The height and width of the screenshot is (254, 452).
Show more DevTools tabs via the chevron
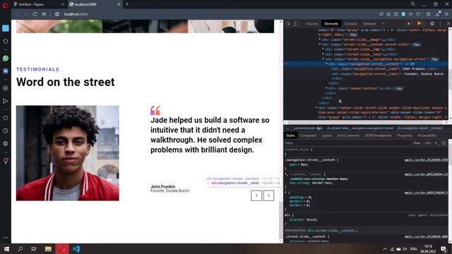383,23
